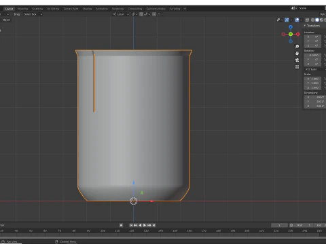Open the snapping options dropdown
Viewport: 326px width, 244px height.
tap(147, 14)
